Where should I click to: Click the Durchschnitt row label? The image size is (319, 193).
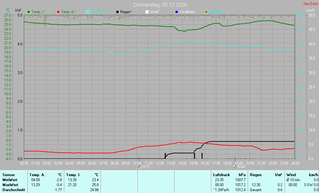(13, 190)
